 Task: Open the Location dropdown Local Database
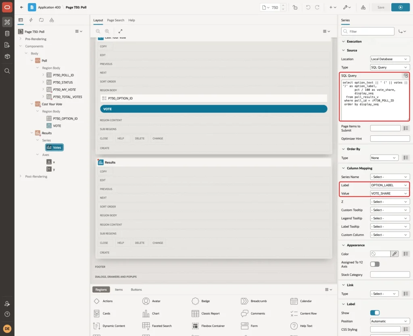[390, 59]
